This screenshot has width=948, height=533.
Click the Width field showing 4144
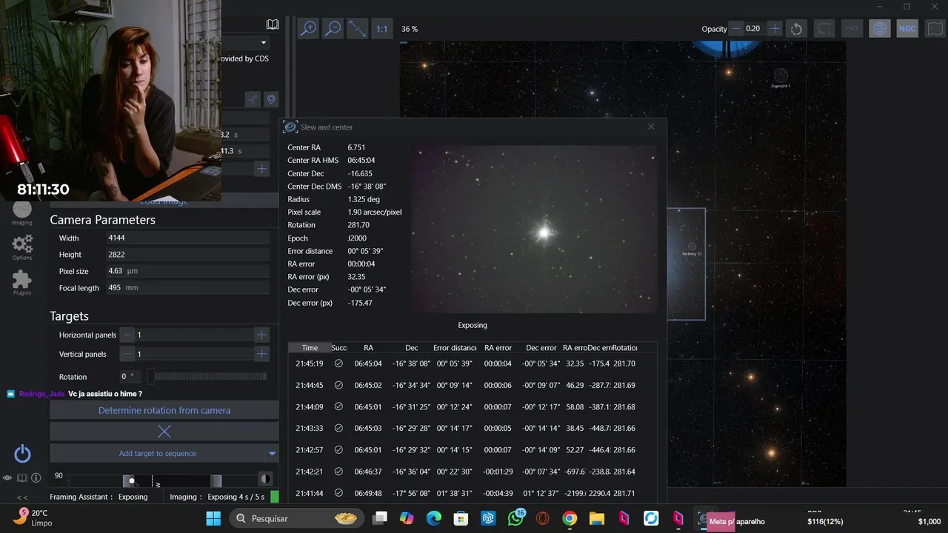(x=187, y=238)
